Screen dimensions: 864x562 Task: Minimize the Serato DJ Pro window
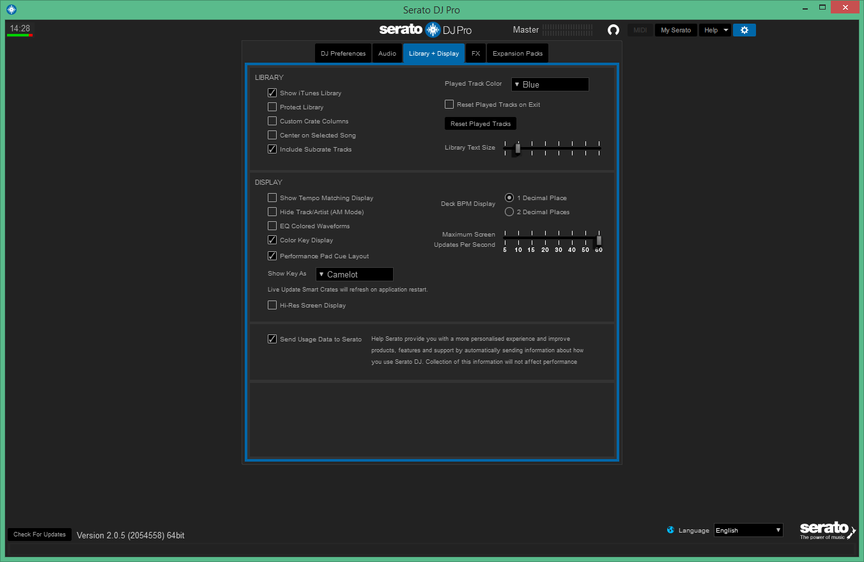click(x=805, y=8)
